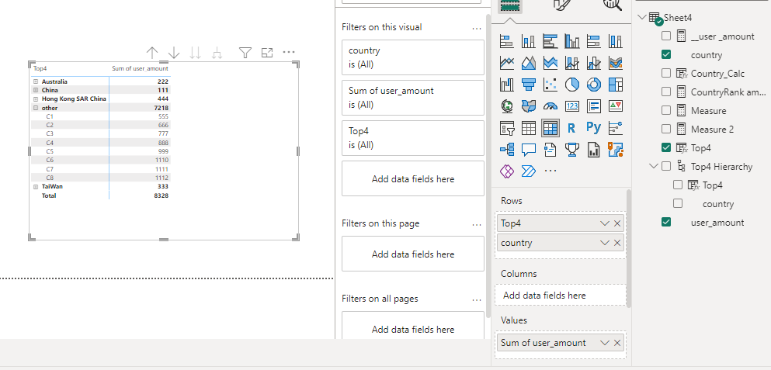Select the R script visual
Screen dimensions: 771x370
tap(572, 128)
